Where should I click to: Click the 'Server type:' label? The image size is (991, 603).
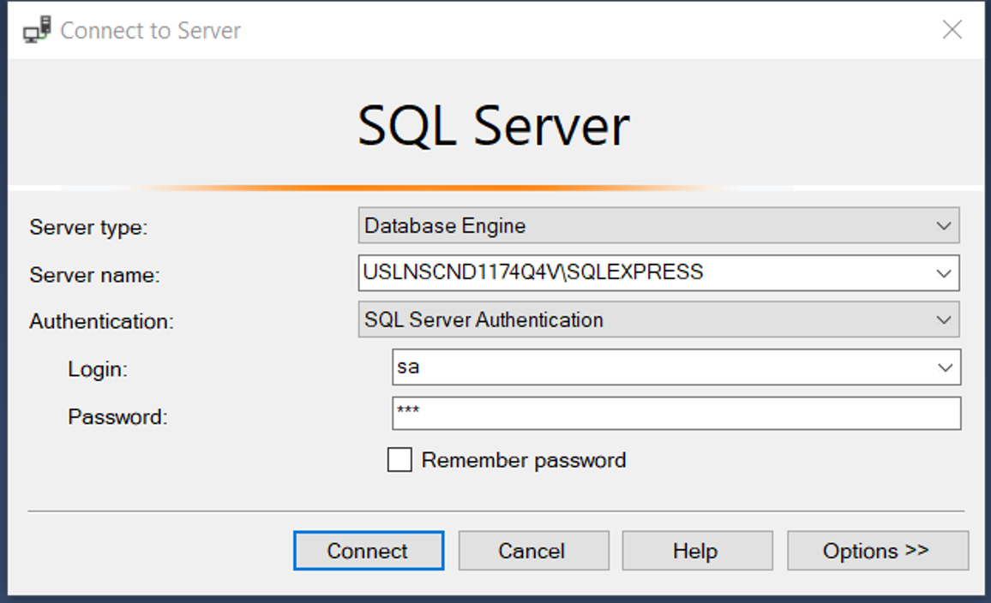click(88, 227)
